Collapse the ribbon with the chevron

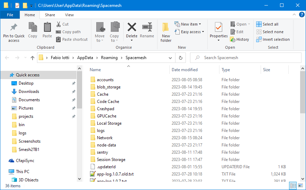(x=294, y=15)
